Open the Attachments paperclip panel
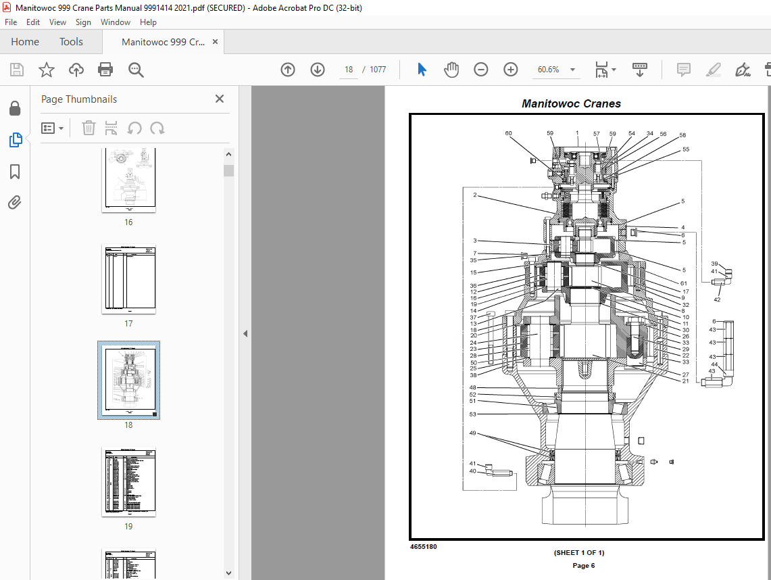 pyautogui.click(x=15, y=203)
